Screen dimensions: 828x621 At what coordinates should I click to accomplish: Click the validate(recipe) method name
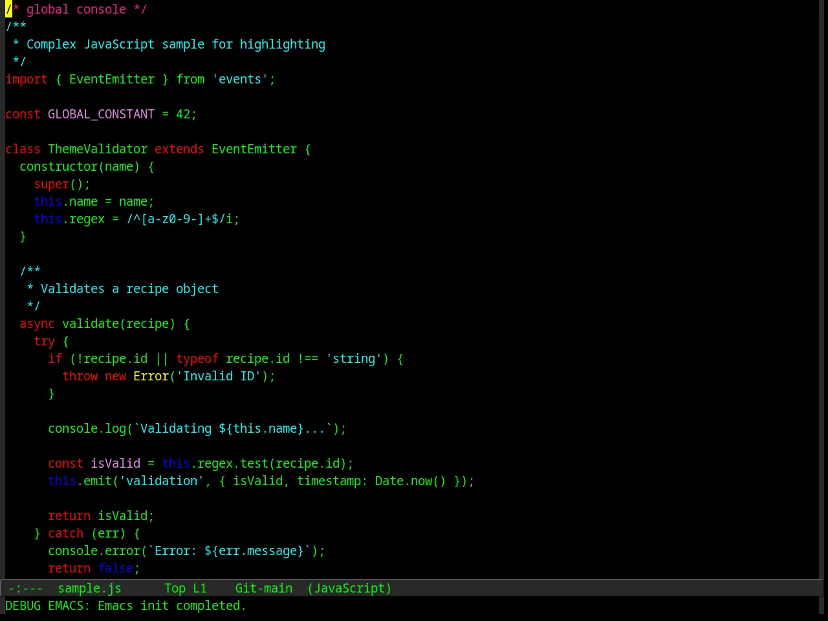click(118, 324)
